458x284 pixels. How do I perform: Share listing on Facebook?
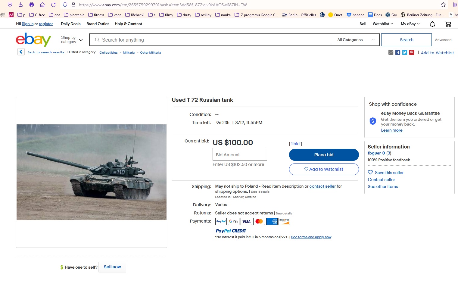point(398,53)
